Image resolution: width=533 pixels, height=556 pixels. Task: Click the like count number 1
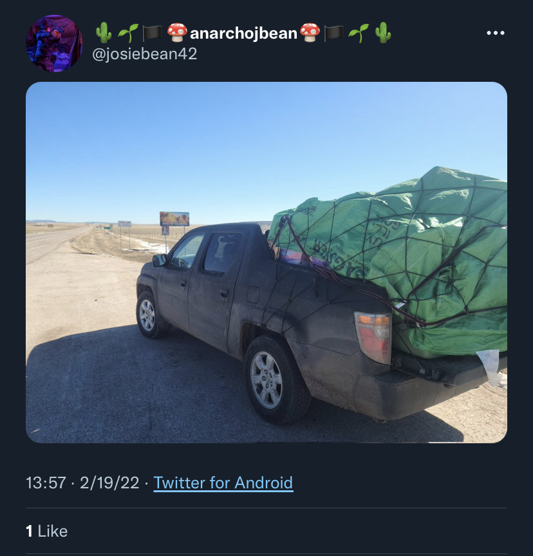(x=29, y=531)
